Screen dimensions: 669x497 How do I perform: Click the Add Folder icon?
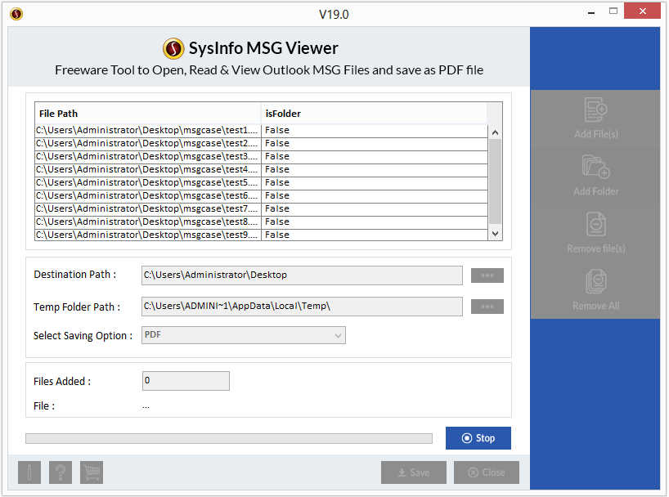point(595,167)
